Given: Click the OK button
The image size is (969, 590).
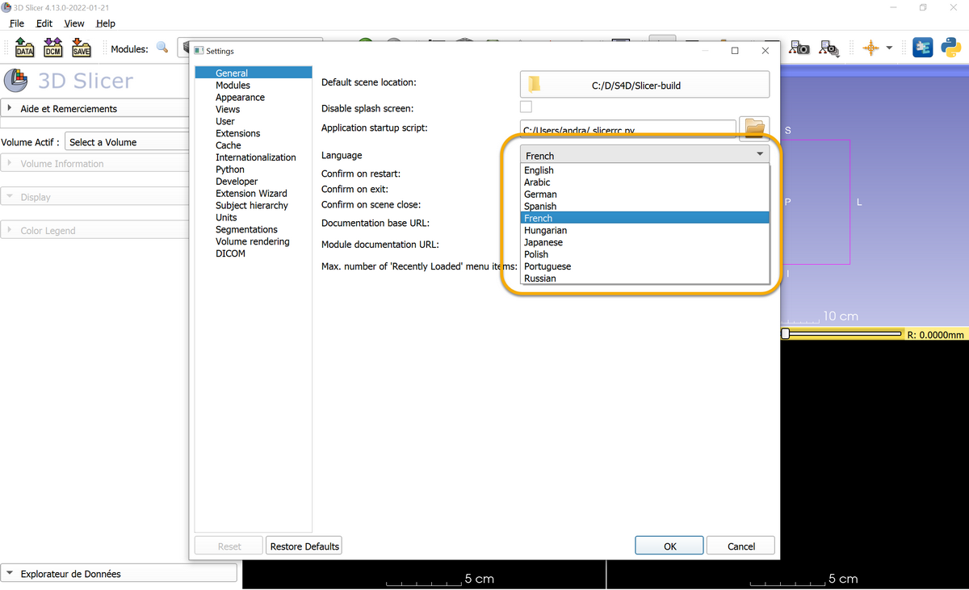Looking at the screenshot, I should [669, 546].
